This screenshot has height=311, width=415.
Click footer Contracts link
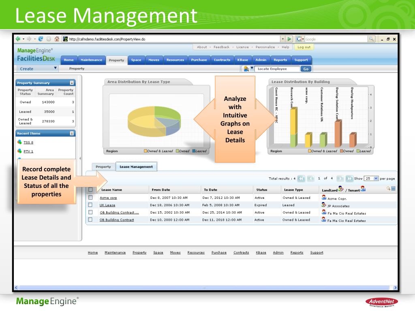[241, 253]
